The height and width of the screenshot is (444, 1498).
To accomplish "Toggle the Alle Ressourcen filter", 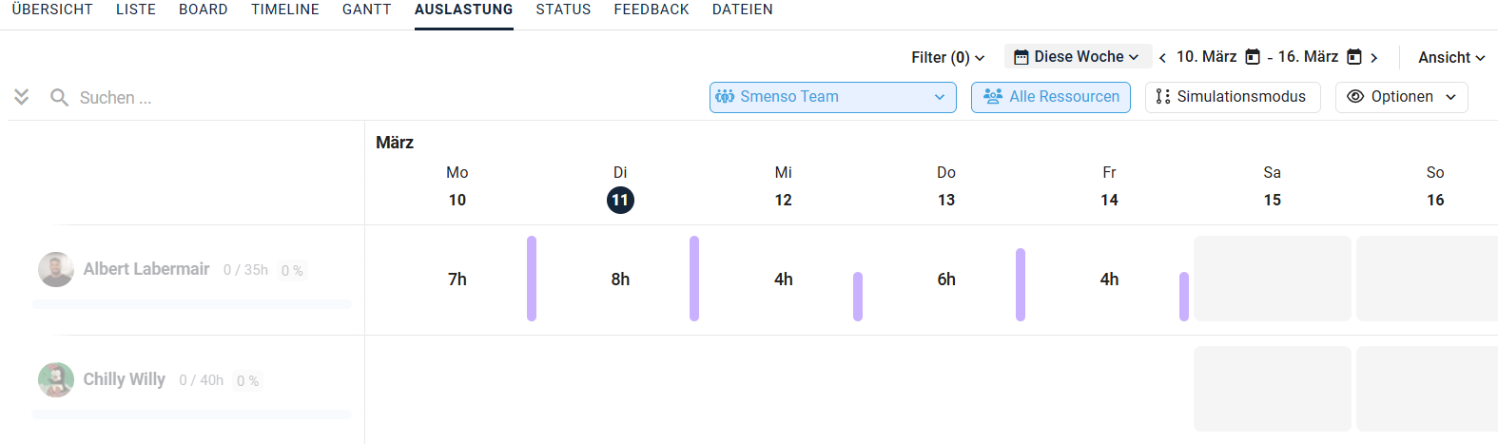I will click(1050, 97).
